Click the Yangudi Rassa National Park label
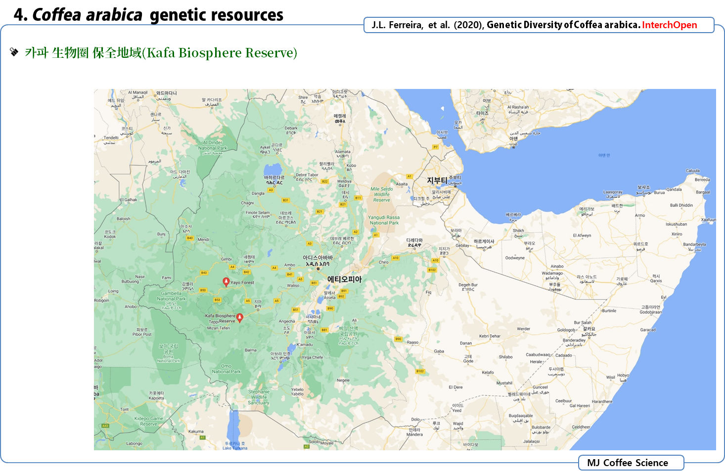 click(x=384, y=220)
